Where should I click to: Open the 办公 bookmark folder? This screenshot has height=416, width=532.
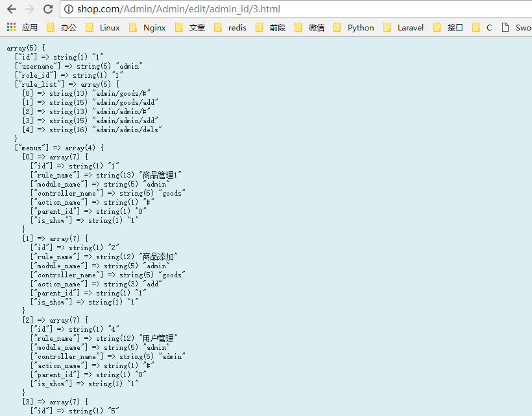[62, 27]
